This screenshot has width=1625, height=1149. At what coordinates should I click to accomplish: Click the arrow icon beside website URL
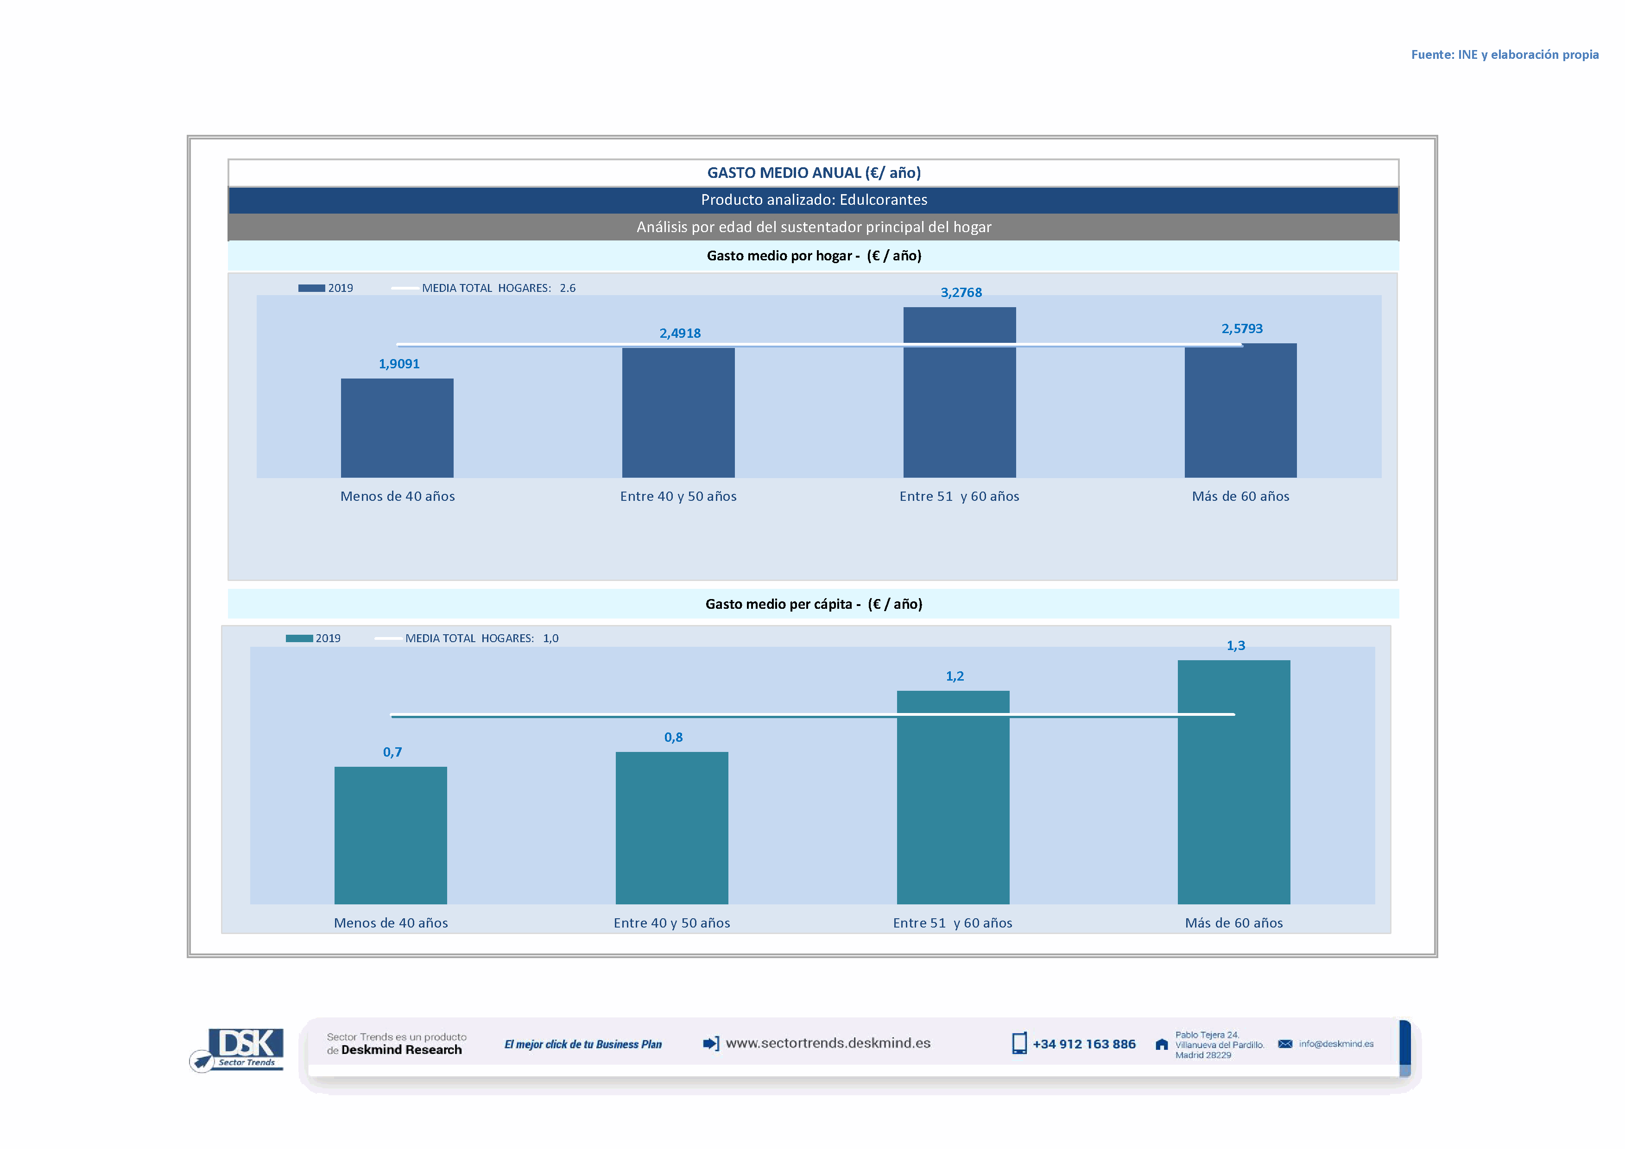pyautogui.click(x=711, y=1043)
